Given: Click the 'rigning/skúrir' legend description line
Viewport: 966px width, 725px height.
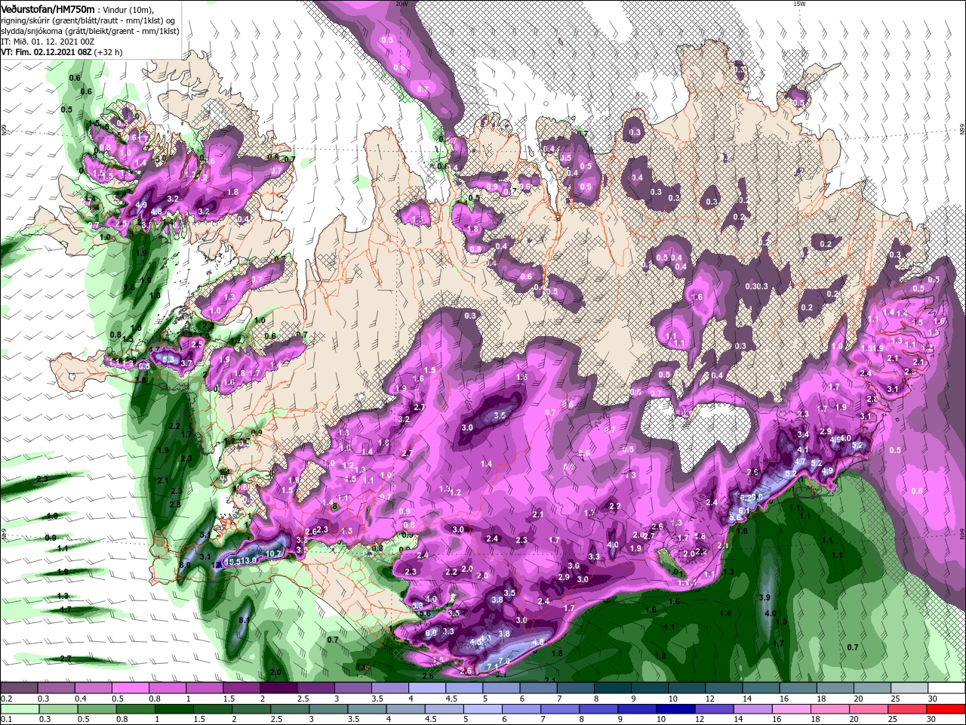Looking at the screenshot, I should (88, 20).
